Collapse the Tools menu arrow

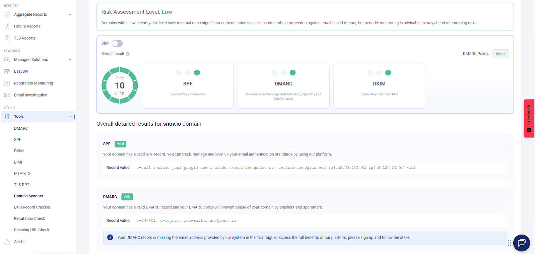coord(70,117)
